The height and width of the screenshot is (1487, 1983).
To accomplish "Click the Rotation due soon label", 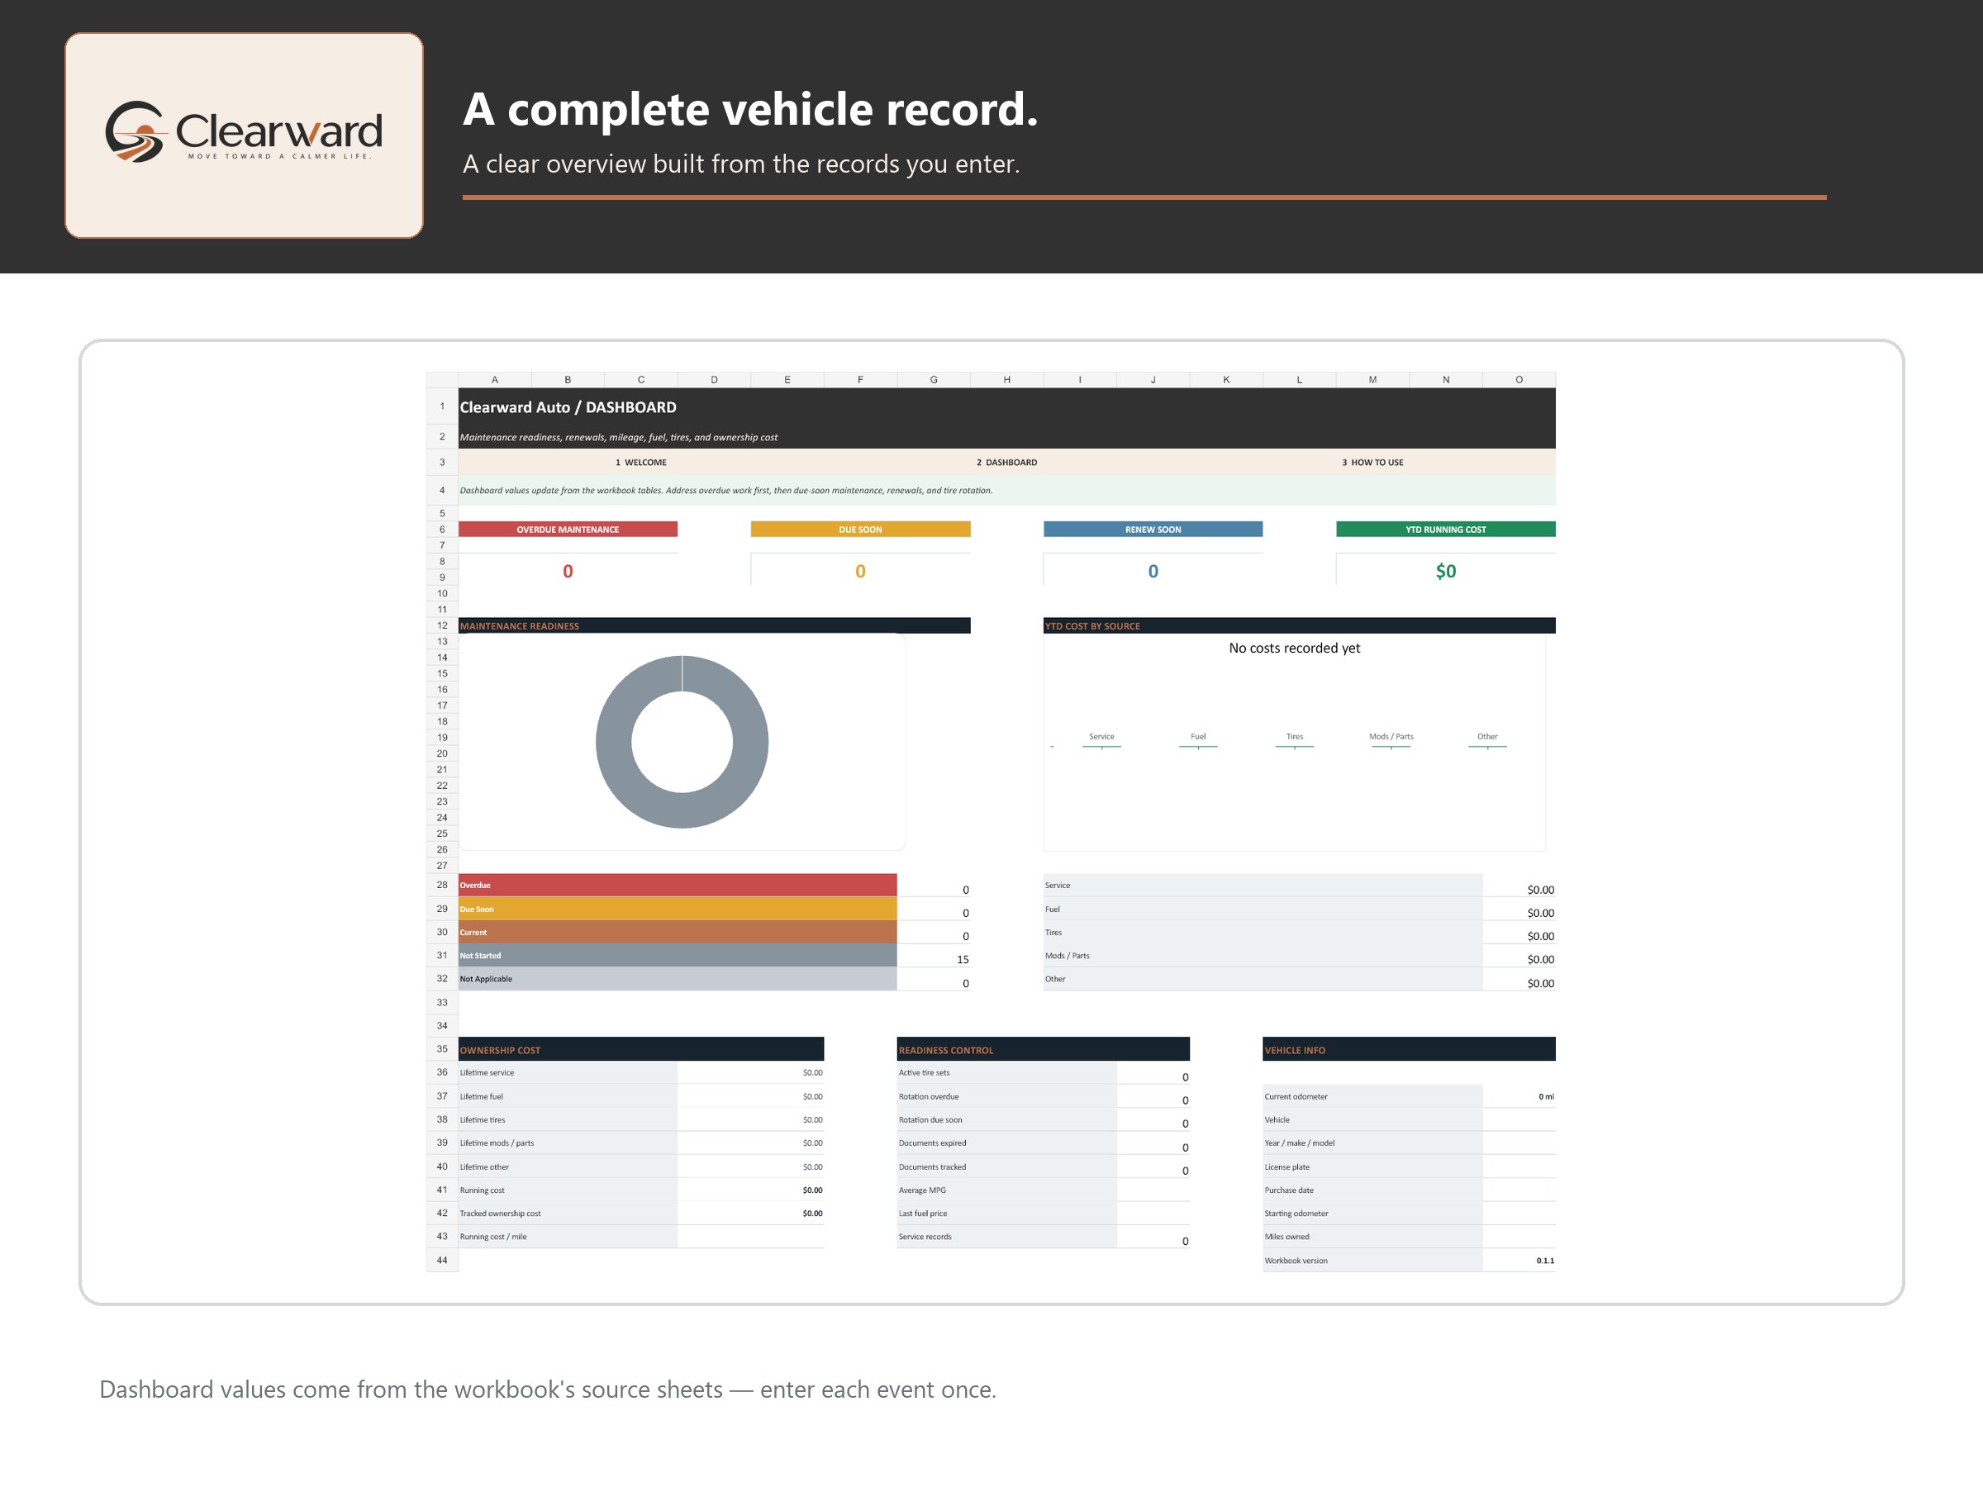I will pyautogui.click(x=930, y=1119).
